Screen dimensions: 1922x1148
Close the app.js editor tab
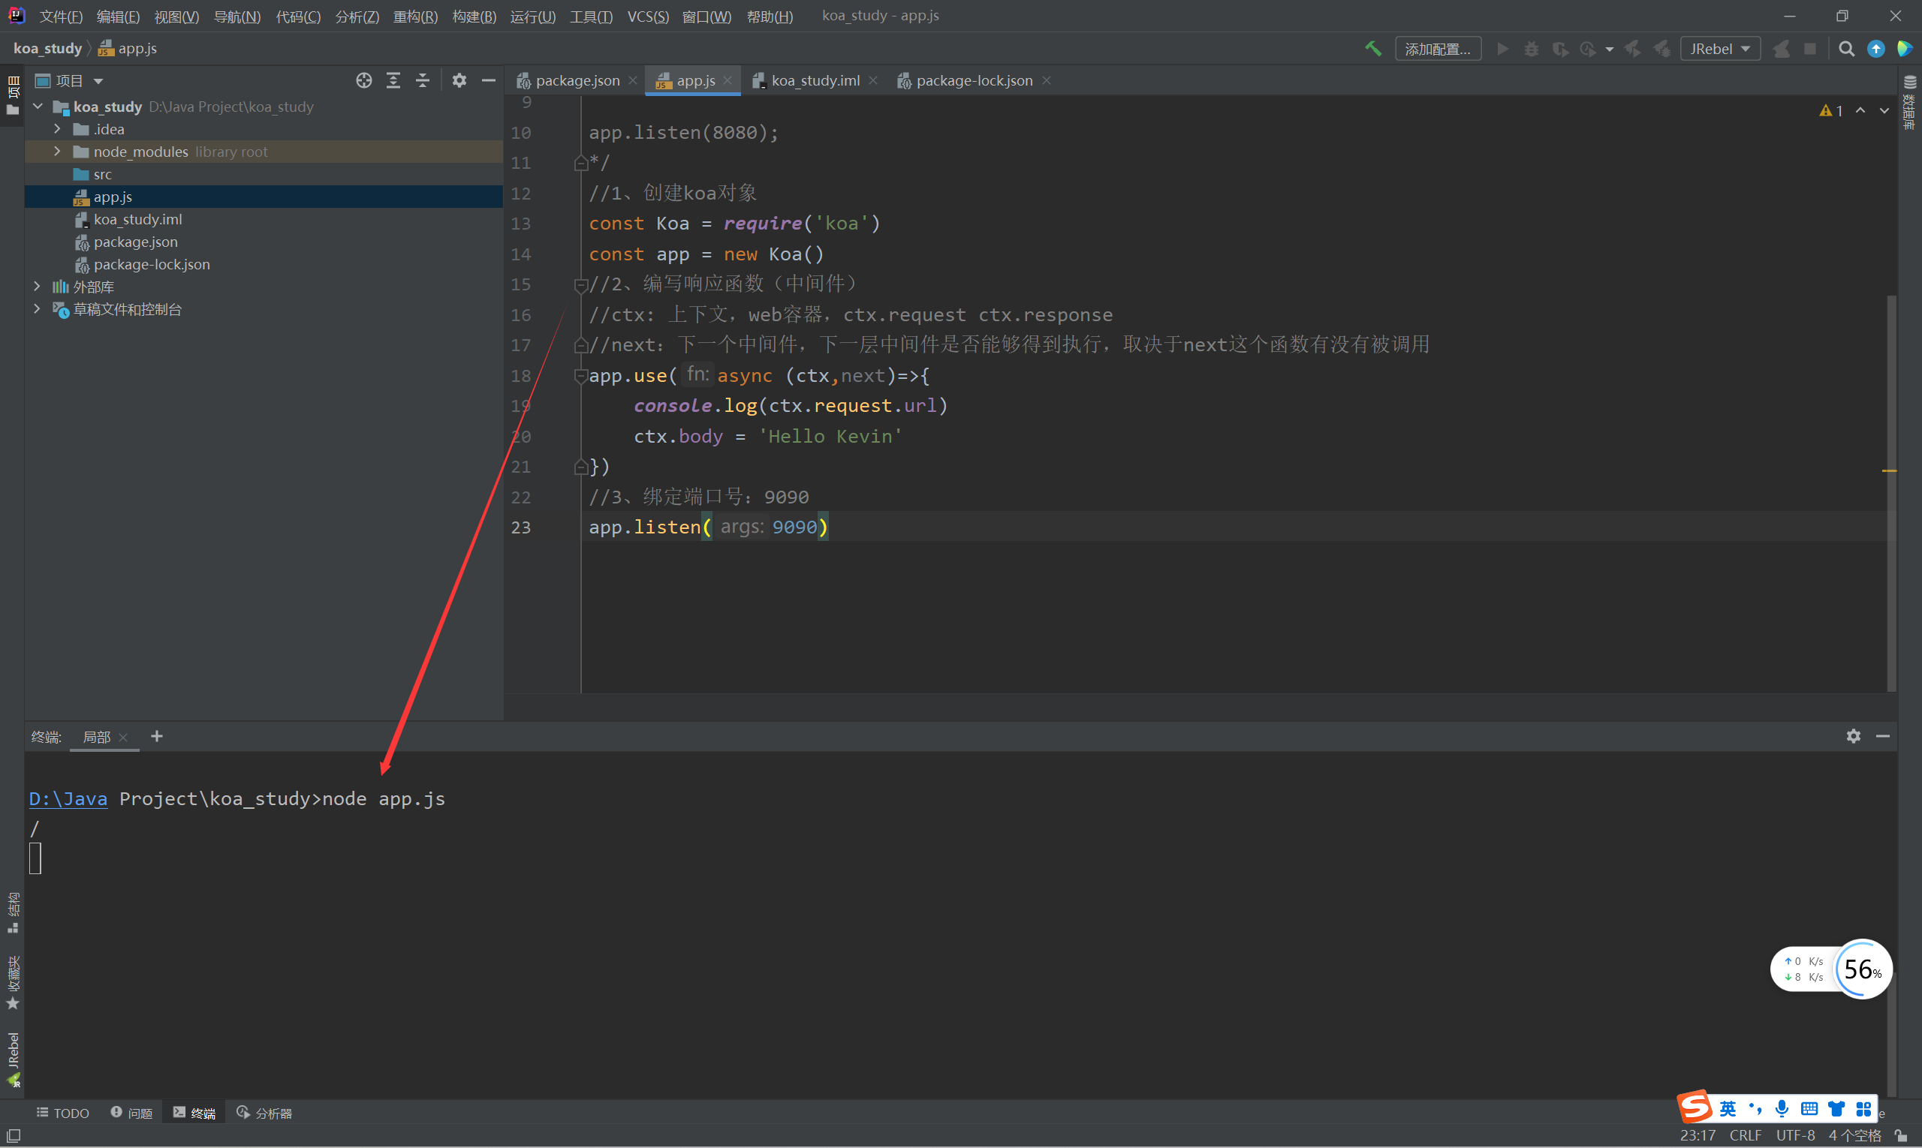pos(728,80)
